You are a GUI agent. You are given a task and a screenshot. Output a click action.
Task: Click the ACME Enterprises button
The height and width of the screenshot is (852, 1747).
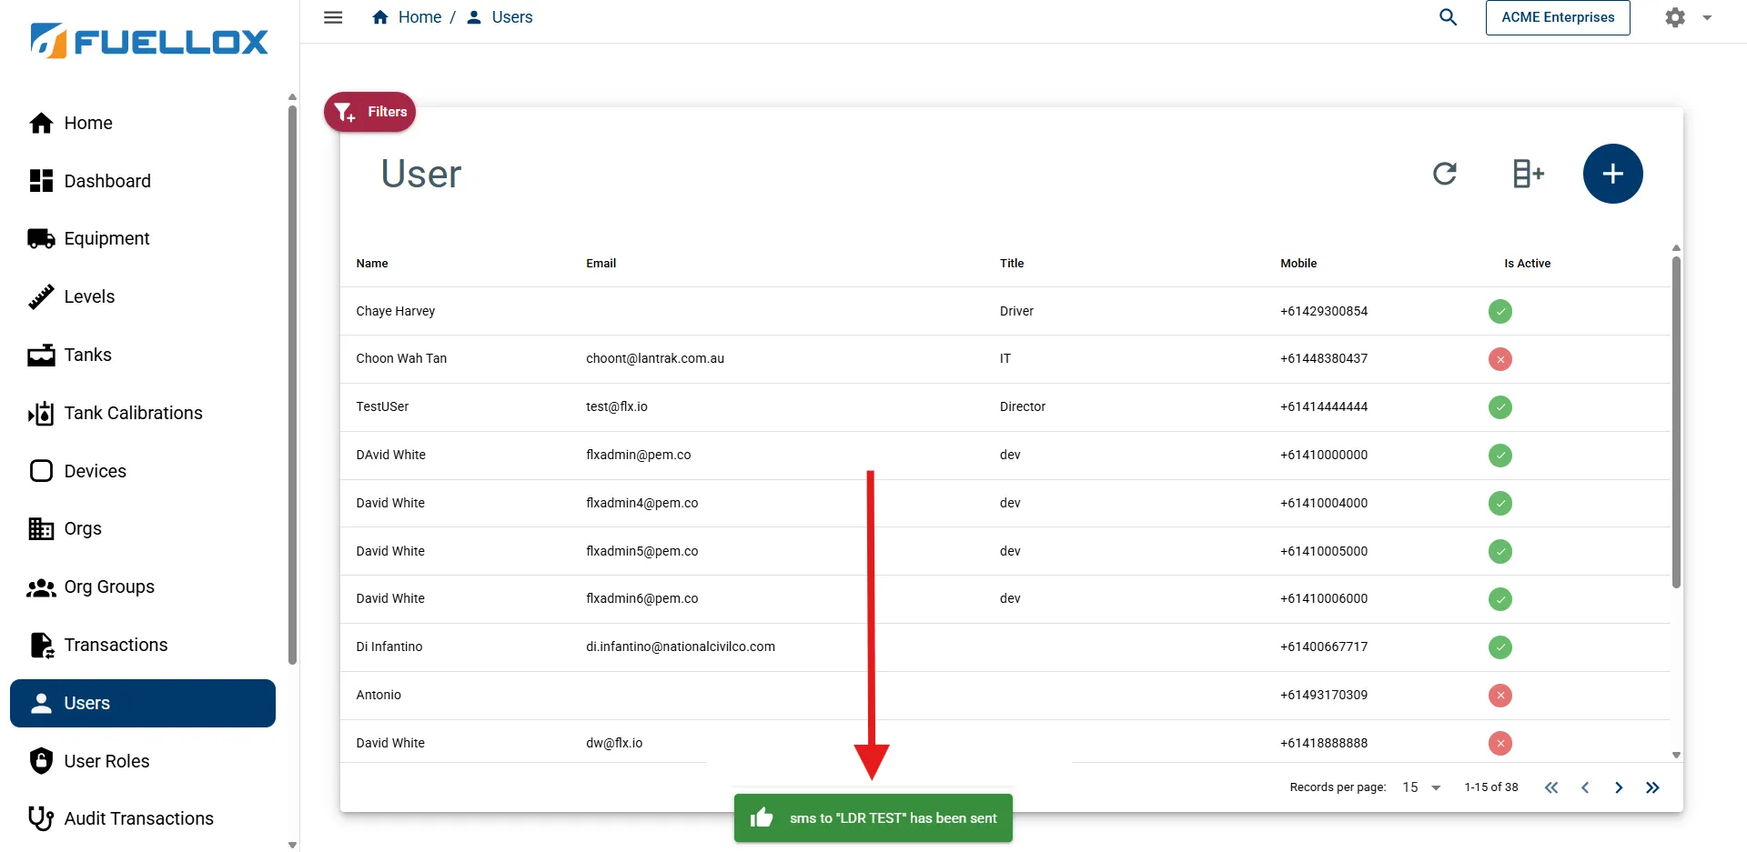[x=1558, y=17]
